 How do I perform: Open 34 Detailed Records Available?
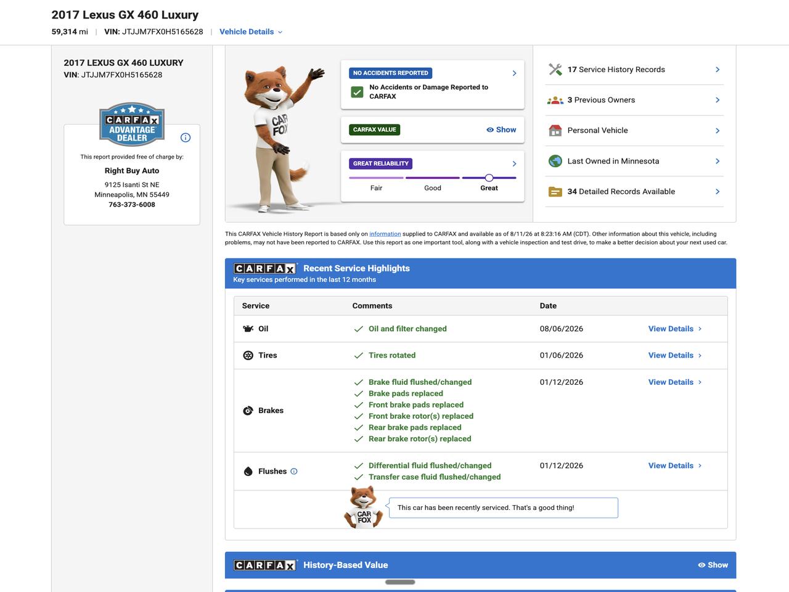[x=634, y=192]
